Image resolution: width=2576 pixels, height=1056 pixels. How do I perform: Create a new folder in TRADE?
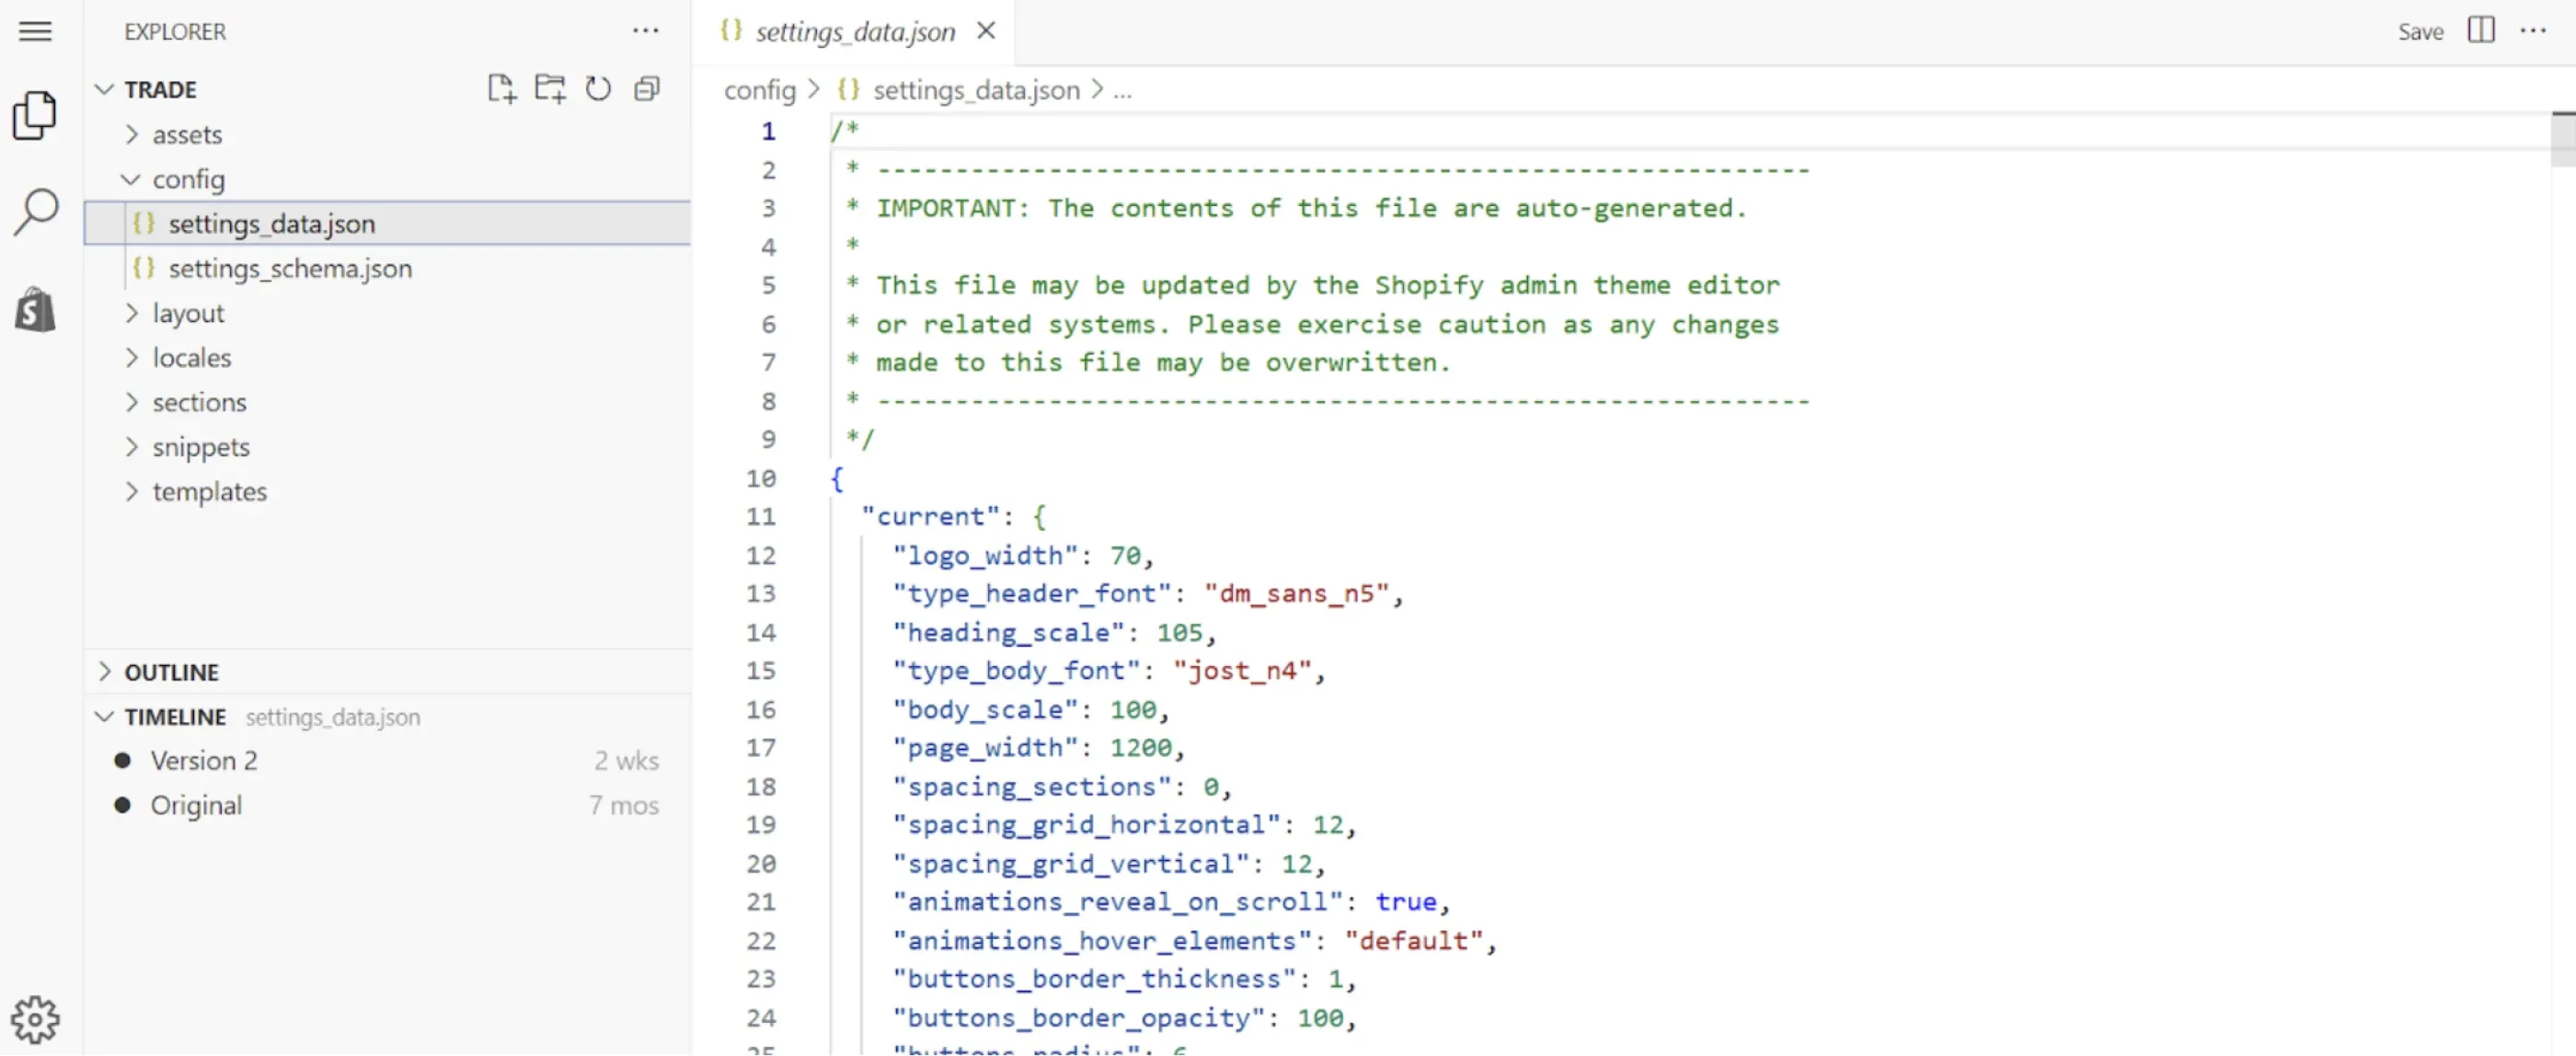tap(549, 88)
